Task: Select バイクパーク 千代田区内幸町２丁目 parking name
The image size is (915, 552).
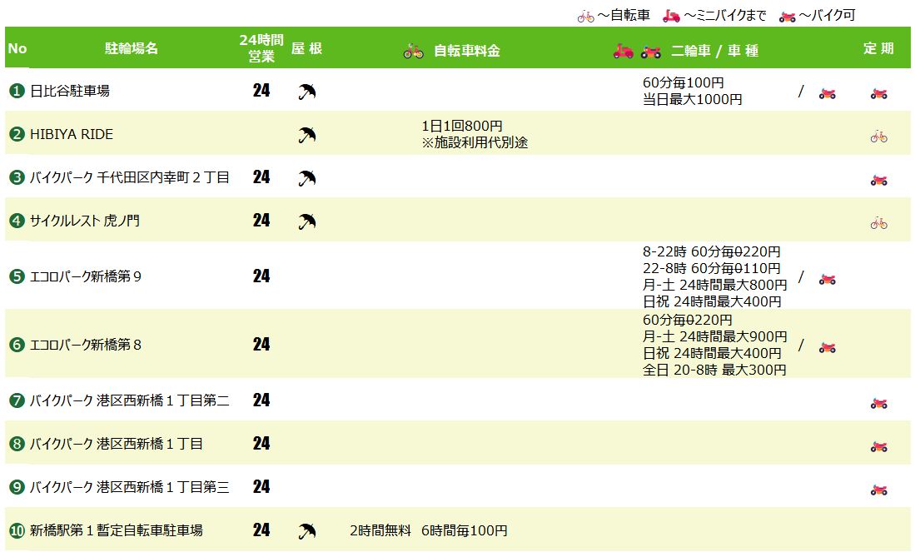Action: [129, 177]
